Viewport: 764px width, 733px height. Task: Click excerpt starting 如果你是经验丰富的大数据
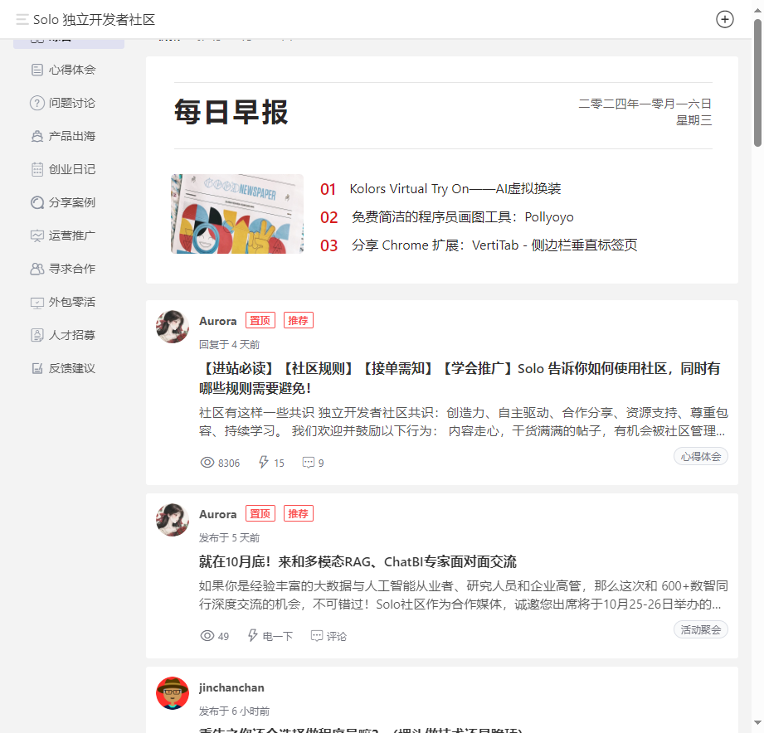[x=464, y=595]
